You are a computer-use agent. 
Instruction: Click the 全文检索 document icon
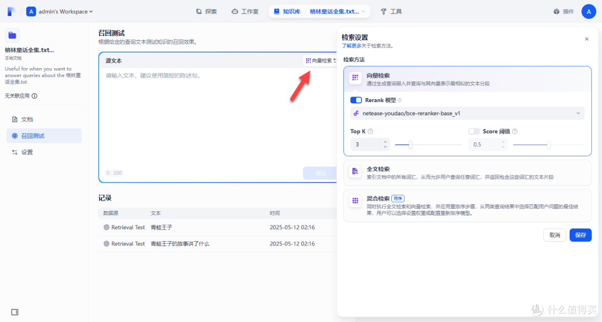[355, 171]
